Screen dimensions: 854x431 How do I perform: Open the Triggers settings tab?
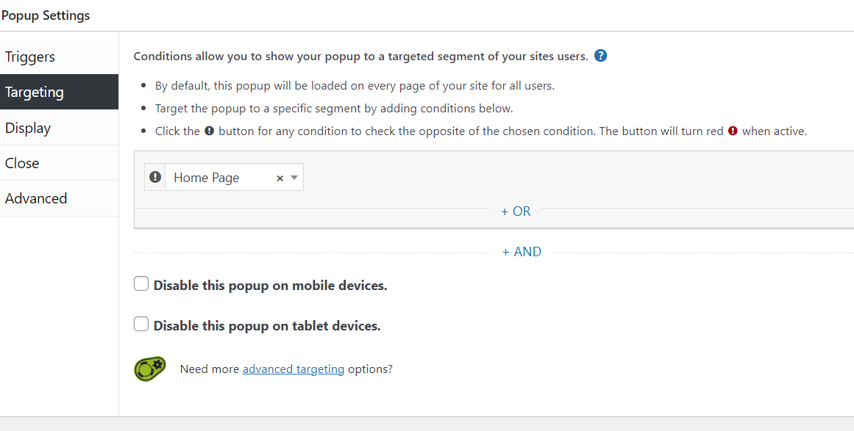(30, 57)
